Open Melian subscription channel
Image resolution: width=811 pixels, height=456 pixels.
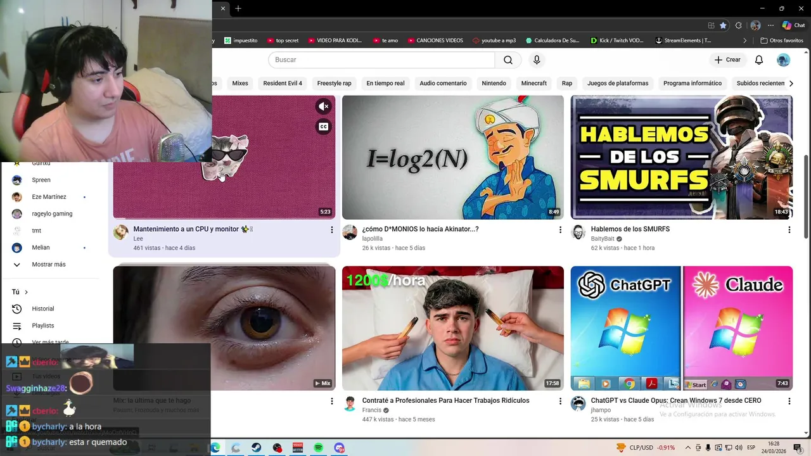click(x=41, y=248)
